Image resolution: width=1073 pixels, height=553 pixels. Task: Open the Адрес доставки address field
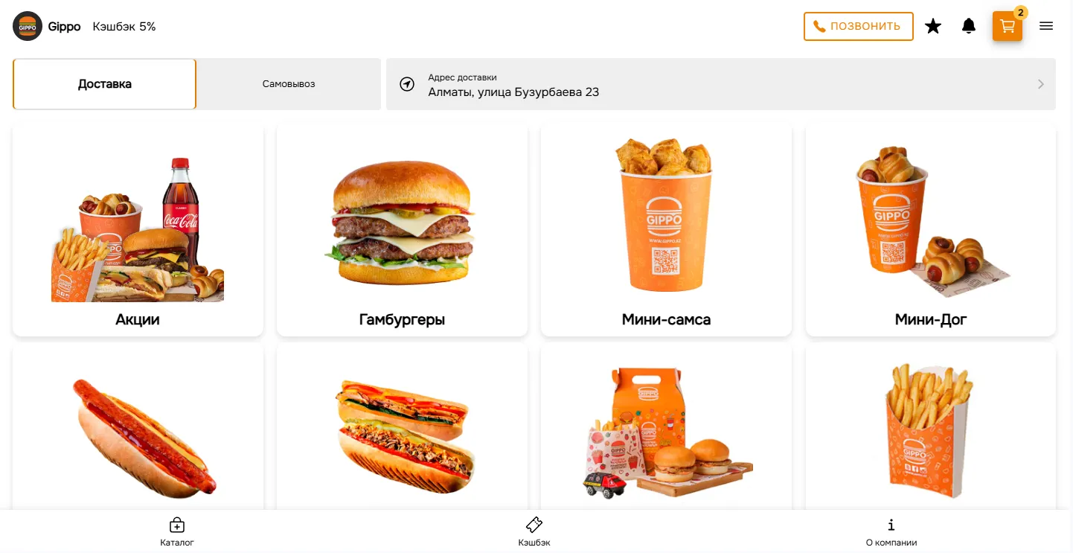(721, 84)
